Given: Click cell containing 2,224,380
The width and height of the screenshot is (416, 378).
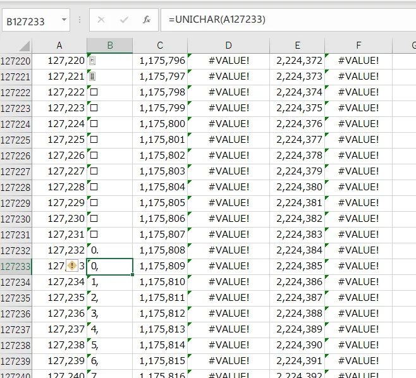Looking at the screenshot, I should tap(298, 187).
